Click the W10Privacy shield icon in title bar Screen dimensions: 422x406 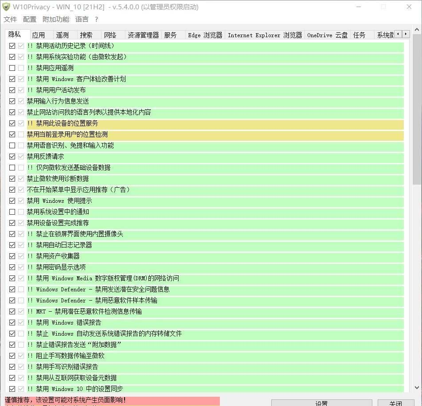click(6, 7)
